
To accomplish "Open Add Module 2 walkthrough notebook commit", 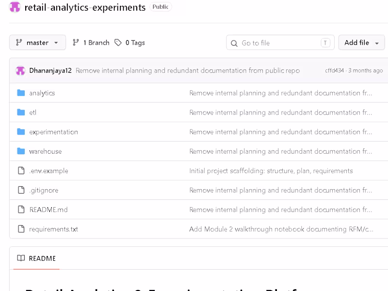I will tap(281, 229).
